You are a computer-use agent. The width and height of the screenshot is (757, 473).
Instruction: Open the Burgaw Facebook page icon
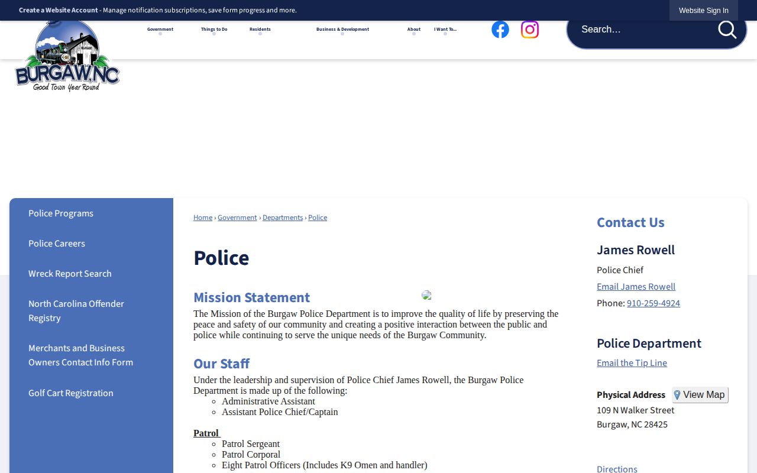(500, 30)
